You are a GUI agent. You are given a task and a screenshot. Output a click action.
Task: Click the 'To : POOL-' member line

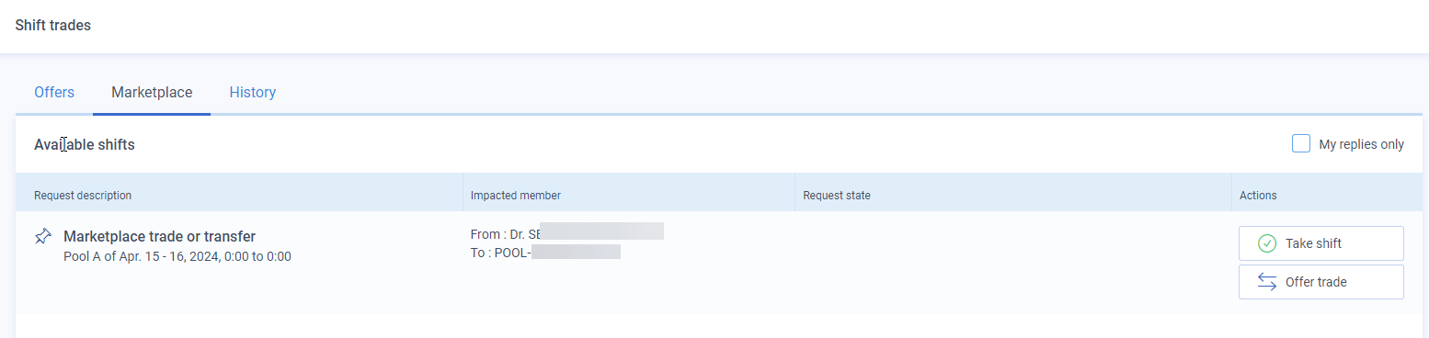[x=545, y=252]
